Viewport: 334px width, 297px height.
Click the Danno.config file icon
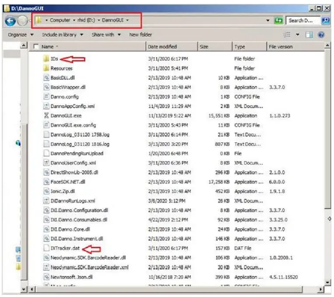[x=46, y=97]
